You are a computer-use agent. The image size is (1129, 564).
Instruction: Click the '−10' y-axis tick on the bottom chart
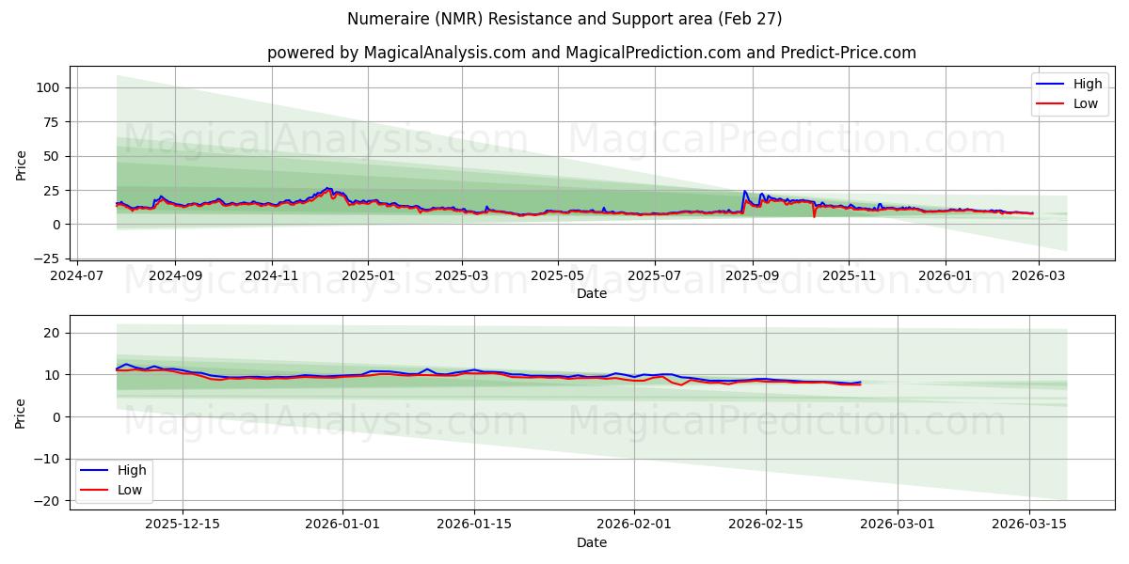click(x=49, y=460)
